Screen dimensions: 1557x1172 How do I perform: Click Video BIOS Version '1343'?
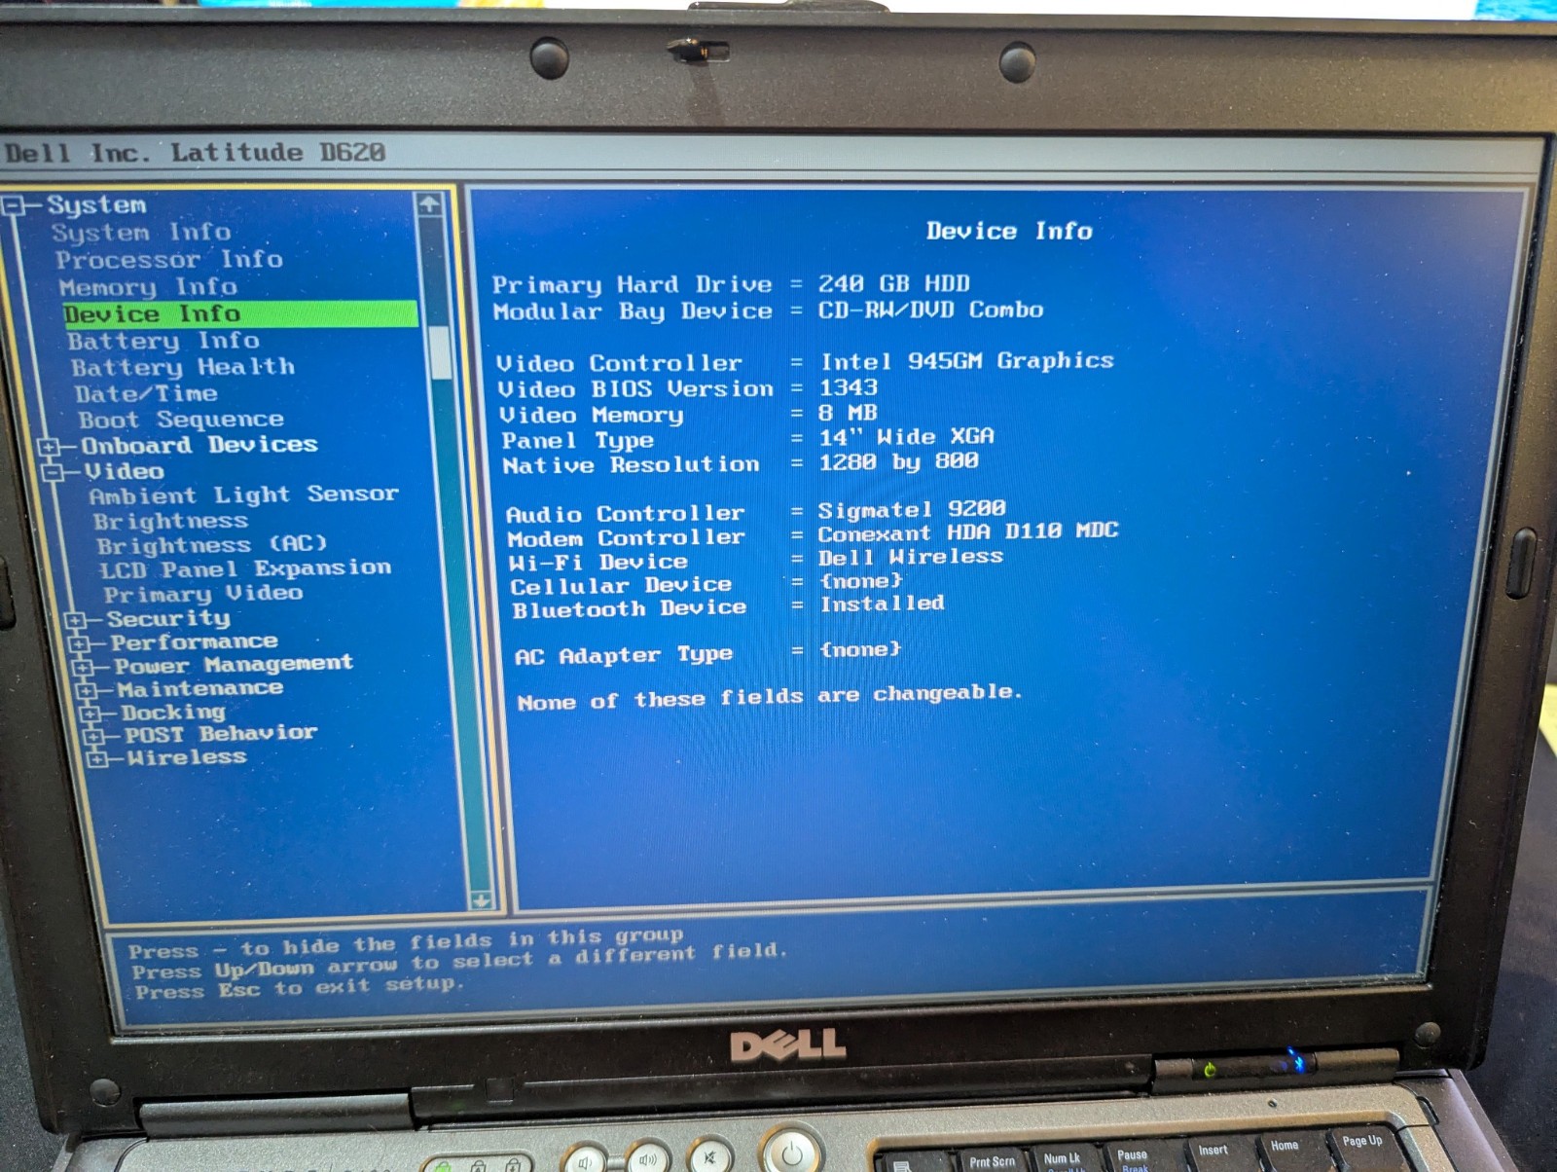click(849, 387)
